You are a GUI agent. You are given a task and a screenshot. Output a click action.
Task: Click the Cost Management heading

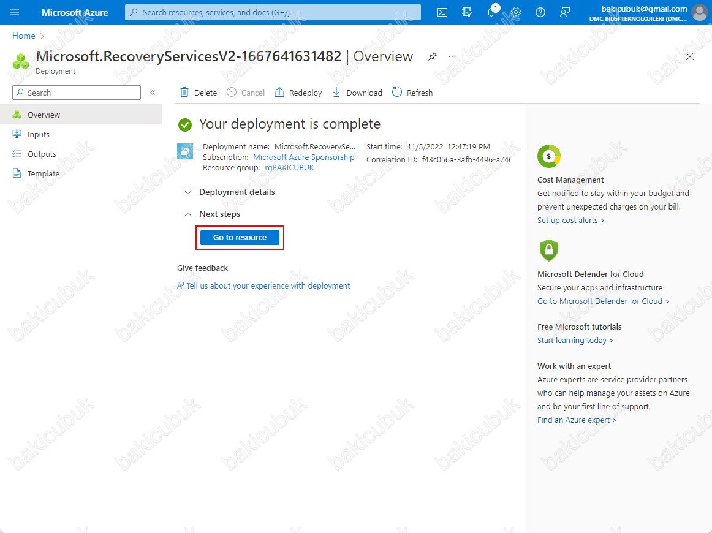(x=570, y=180)
